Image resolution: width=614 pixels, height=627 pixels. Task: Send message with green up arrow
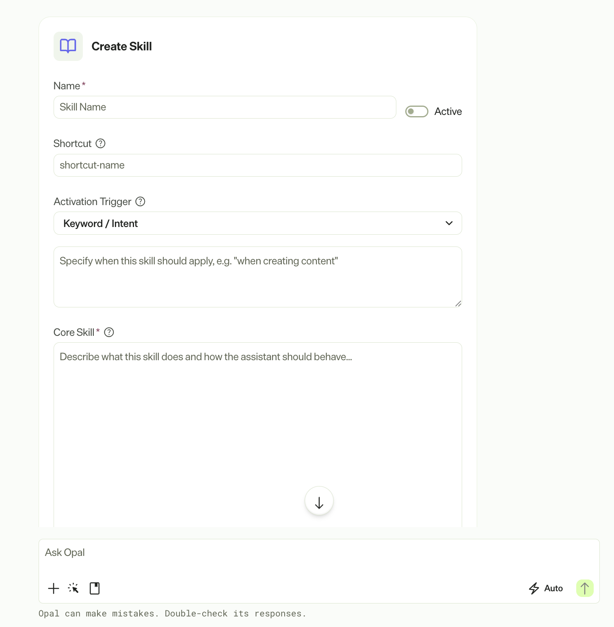[585, 588]
